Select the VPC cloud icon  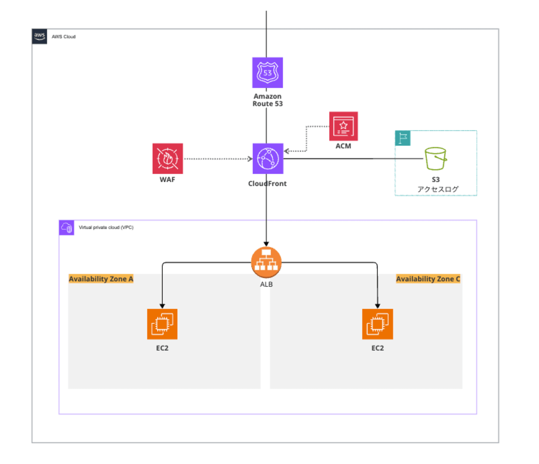coord(67,228)
